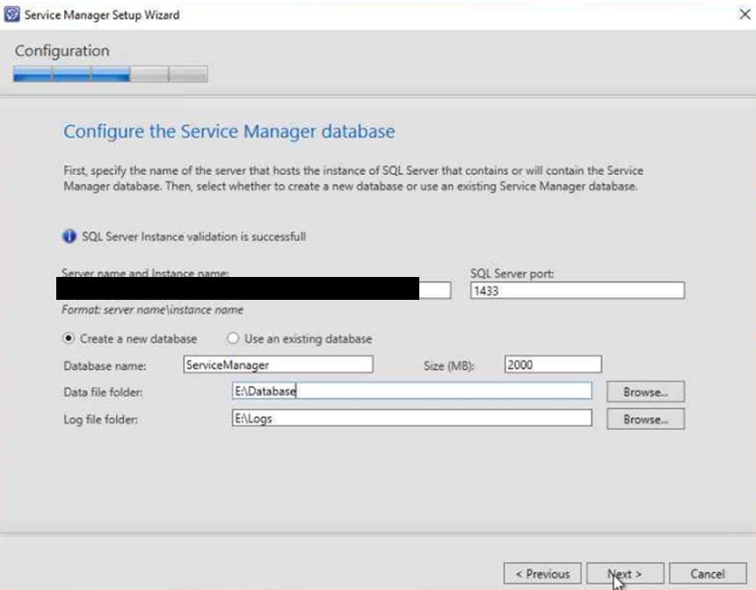Screen dimensions: 756x590
Task: Click the Configuration progress bar
Action: click(111, 74)
